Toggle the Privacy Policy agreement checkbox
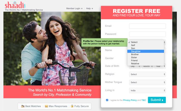181x111 pixels. click(x=107, y=100)
